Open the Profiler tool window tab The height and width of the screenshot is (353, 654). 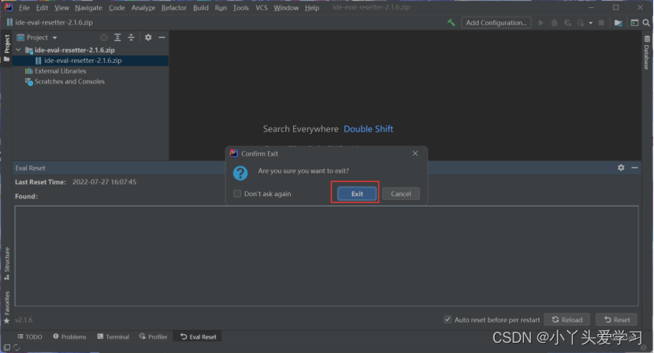[154, 336]
